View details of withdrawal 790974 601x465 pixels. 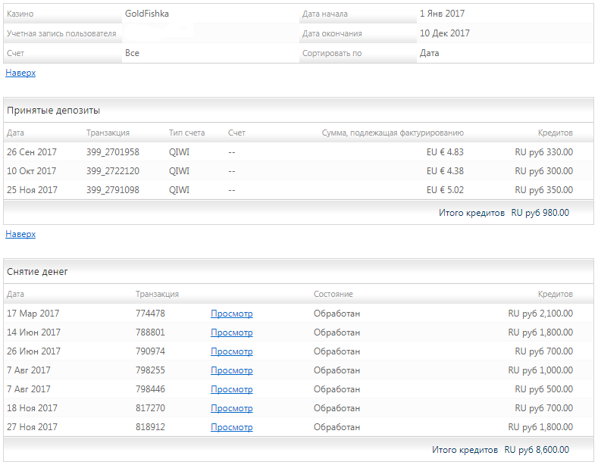coord(231,351)
